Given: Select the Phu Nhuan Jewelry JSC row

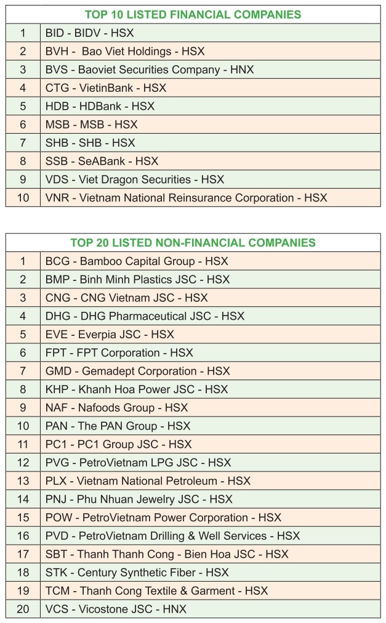Looking at the screenshot, I should tap(139, 499).
